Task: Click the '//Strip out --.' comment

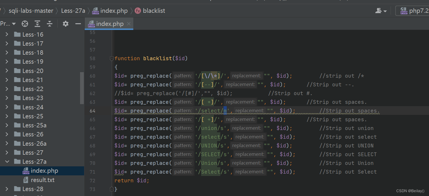Action: pos(330,85)
